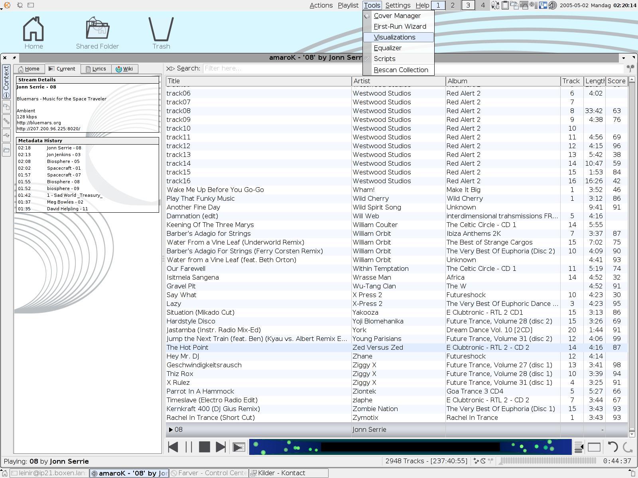Screen dimensions: 638x478
Task: Choose First-Run Wizard menu entry
Action: (398, 26)
